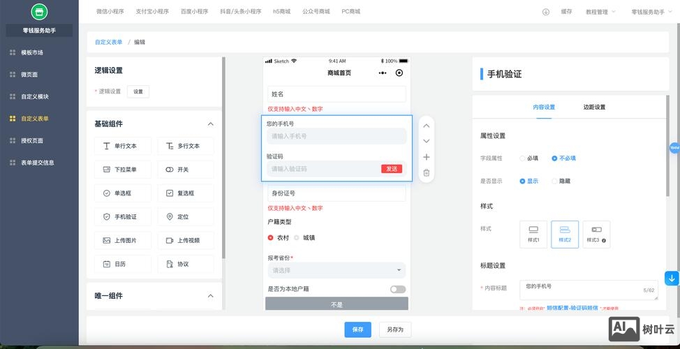This screenshot has height=349, width=680.
Task: Click the 保存 button
Action: pyautogui.click(x=357, y=329)
